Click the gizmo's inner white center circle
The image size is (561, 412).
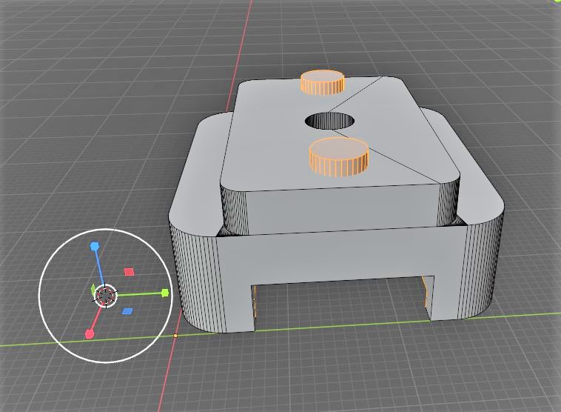[106, 296]
